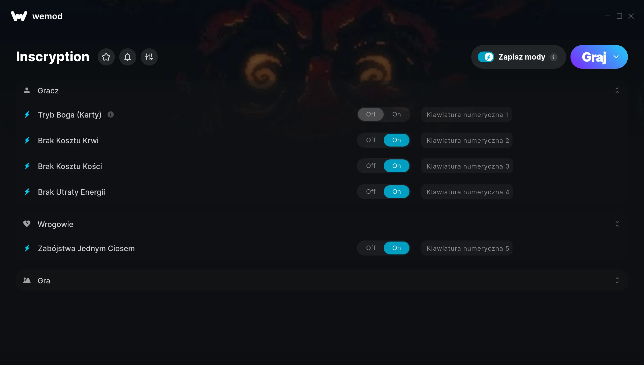Turn off Brak Kosztu Kości
The image size is (644, 365).
coord(371,166)
